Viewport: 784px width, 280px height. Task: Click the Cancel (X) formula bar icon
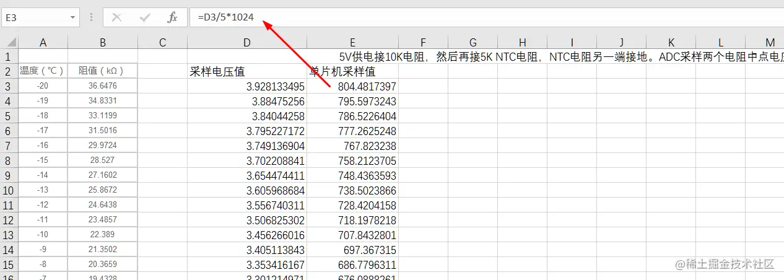click(x=116, y=17)
